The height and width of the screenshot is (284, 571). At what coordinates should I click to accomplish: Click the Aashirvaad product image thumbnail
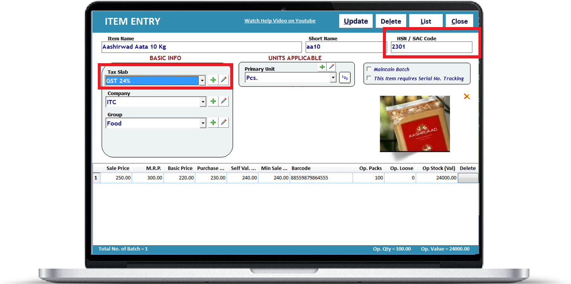[415, 124]
